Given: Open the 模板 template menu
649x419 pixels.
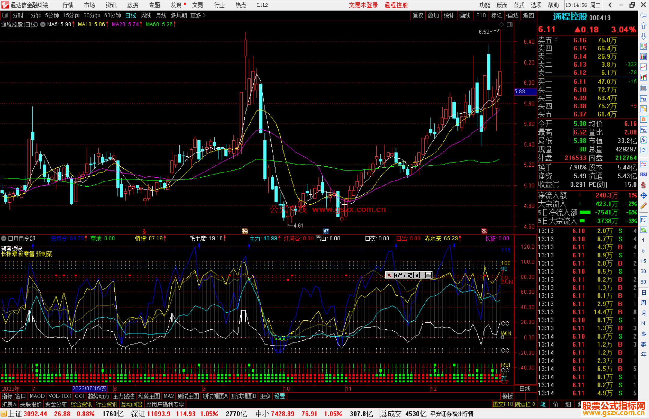Looking at the screenshot, I should (507, 396).
